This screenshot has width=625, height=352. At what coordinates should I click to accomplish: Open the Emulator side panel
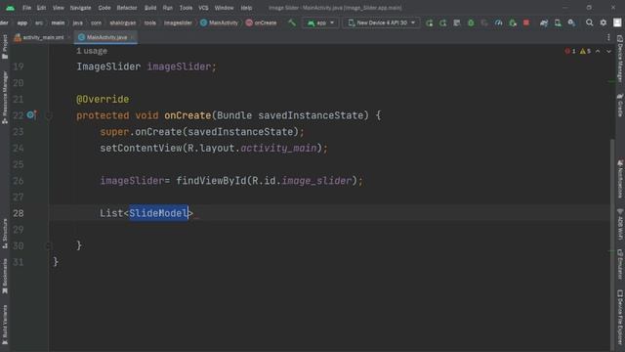(x=620, y=265)
